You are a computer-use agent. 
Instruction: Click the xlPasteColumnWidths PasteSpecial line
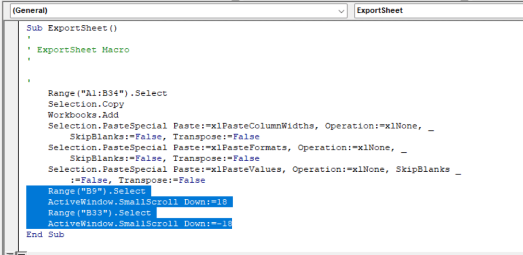coord(241,126)
